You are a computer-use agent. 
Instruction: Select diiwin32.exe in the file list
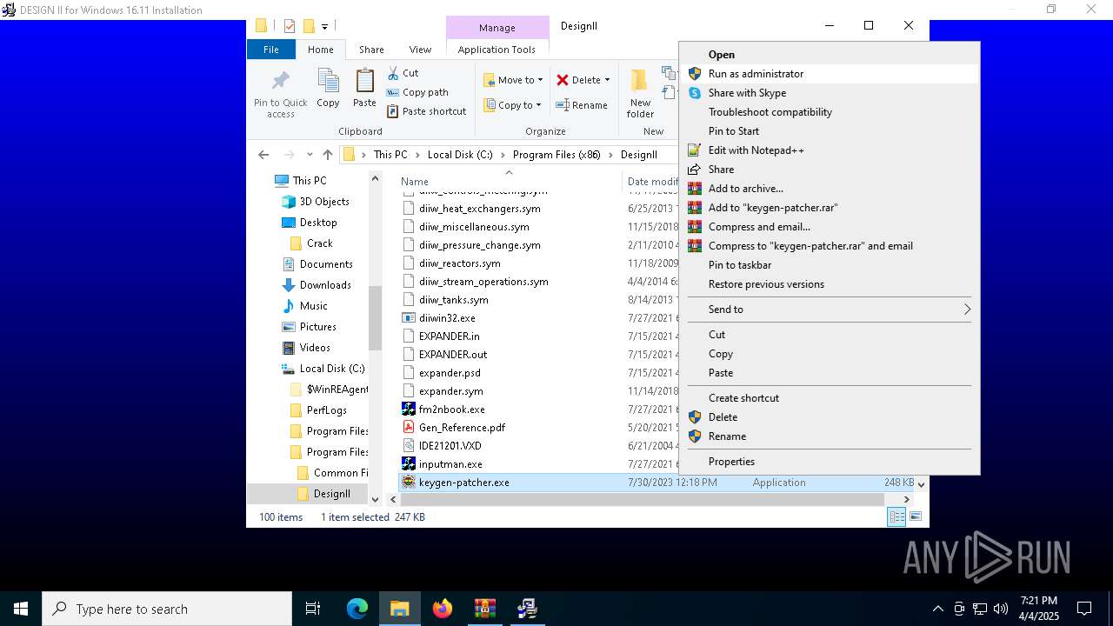click(447, 318)
